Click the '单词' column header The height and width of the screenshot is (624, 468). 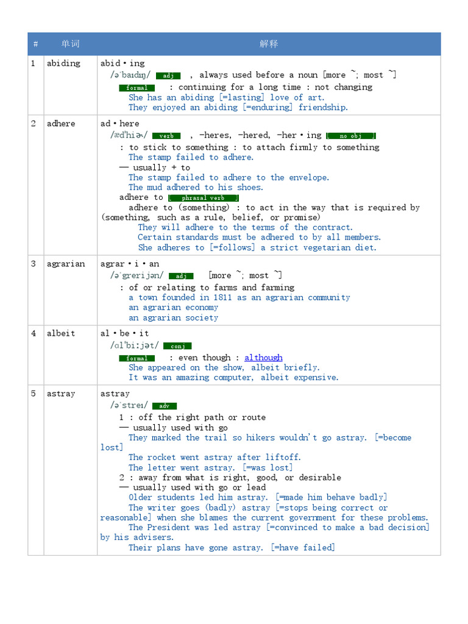71,44
